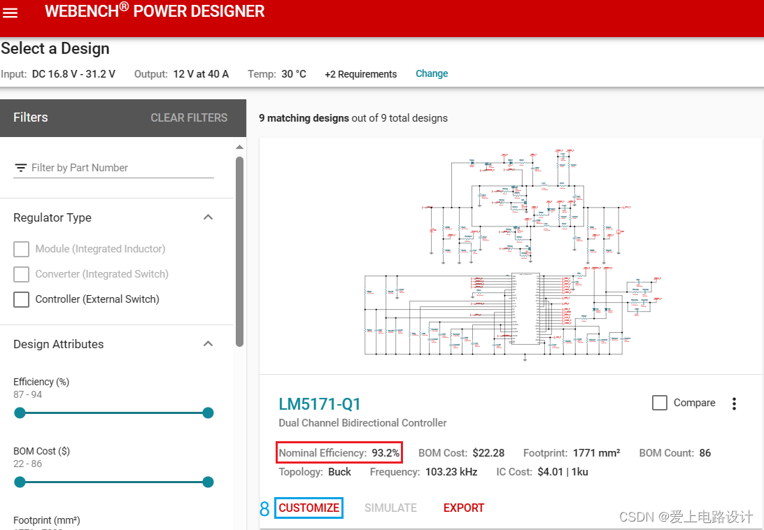Click the Footprint 1771 mm² value

pos(596,453)
